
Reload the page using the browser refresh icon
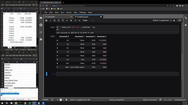[47, 6]
